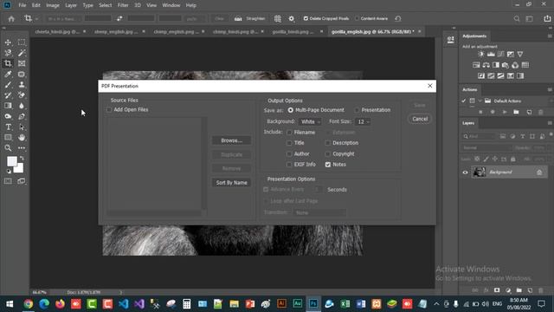
Task: Click the Home icon in options bar
Action: pos(11,19)
